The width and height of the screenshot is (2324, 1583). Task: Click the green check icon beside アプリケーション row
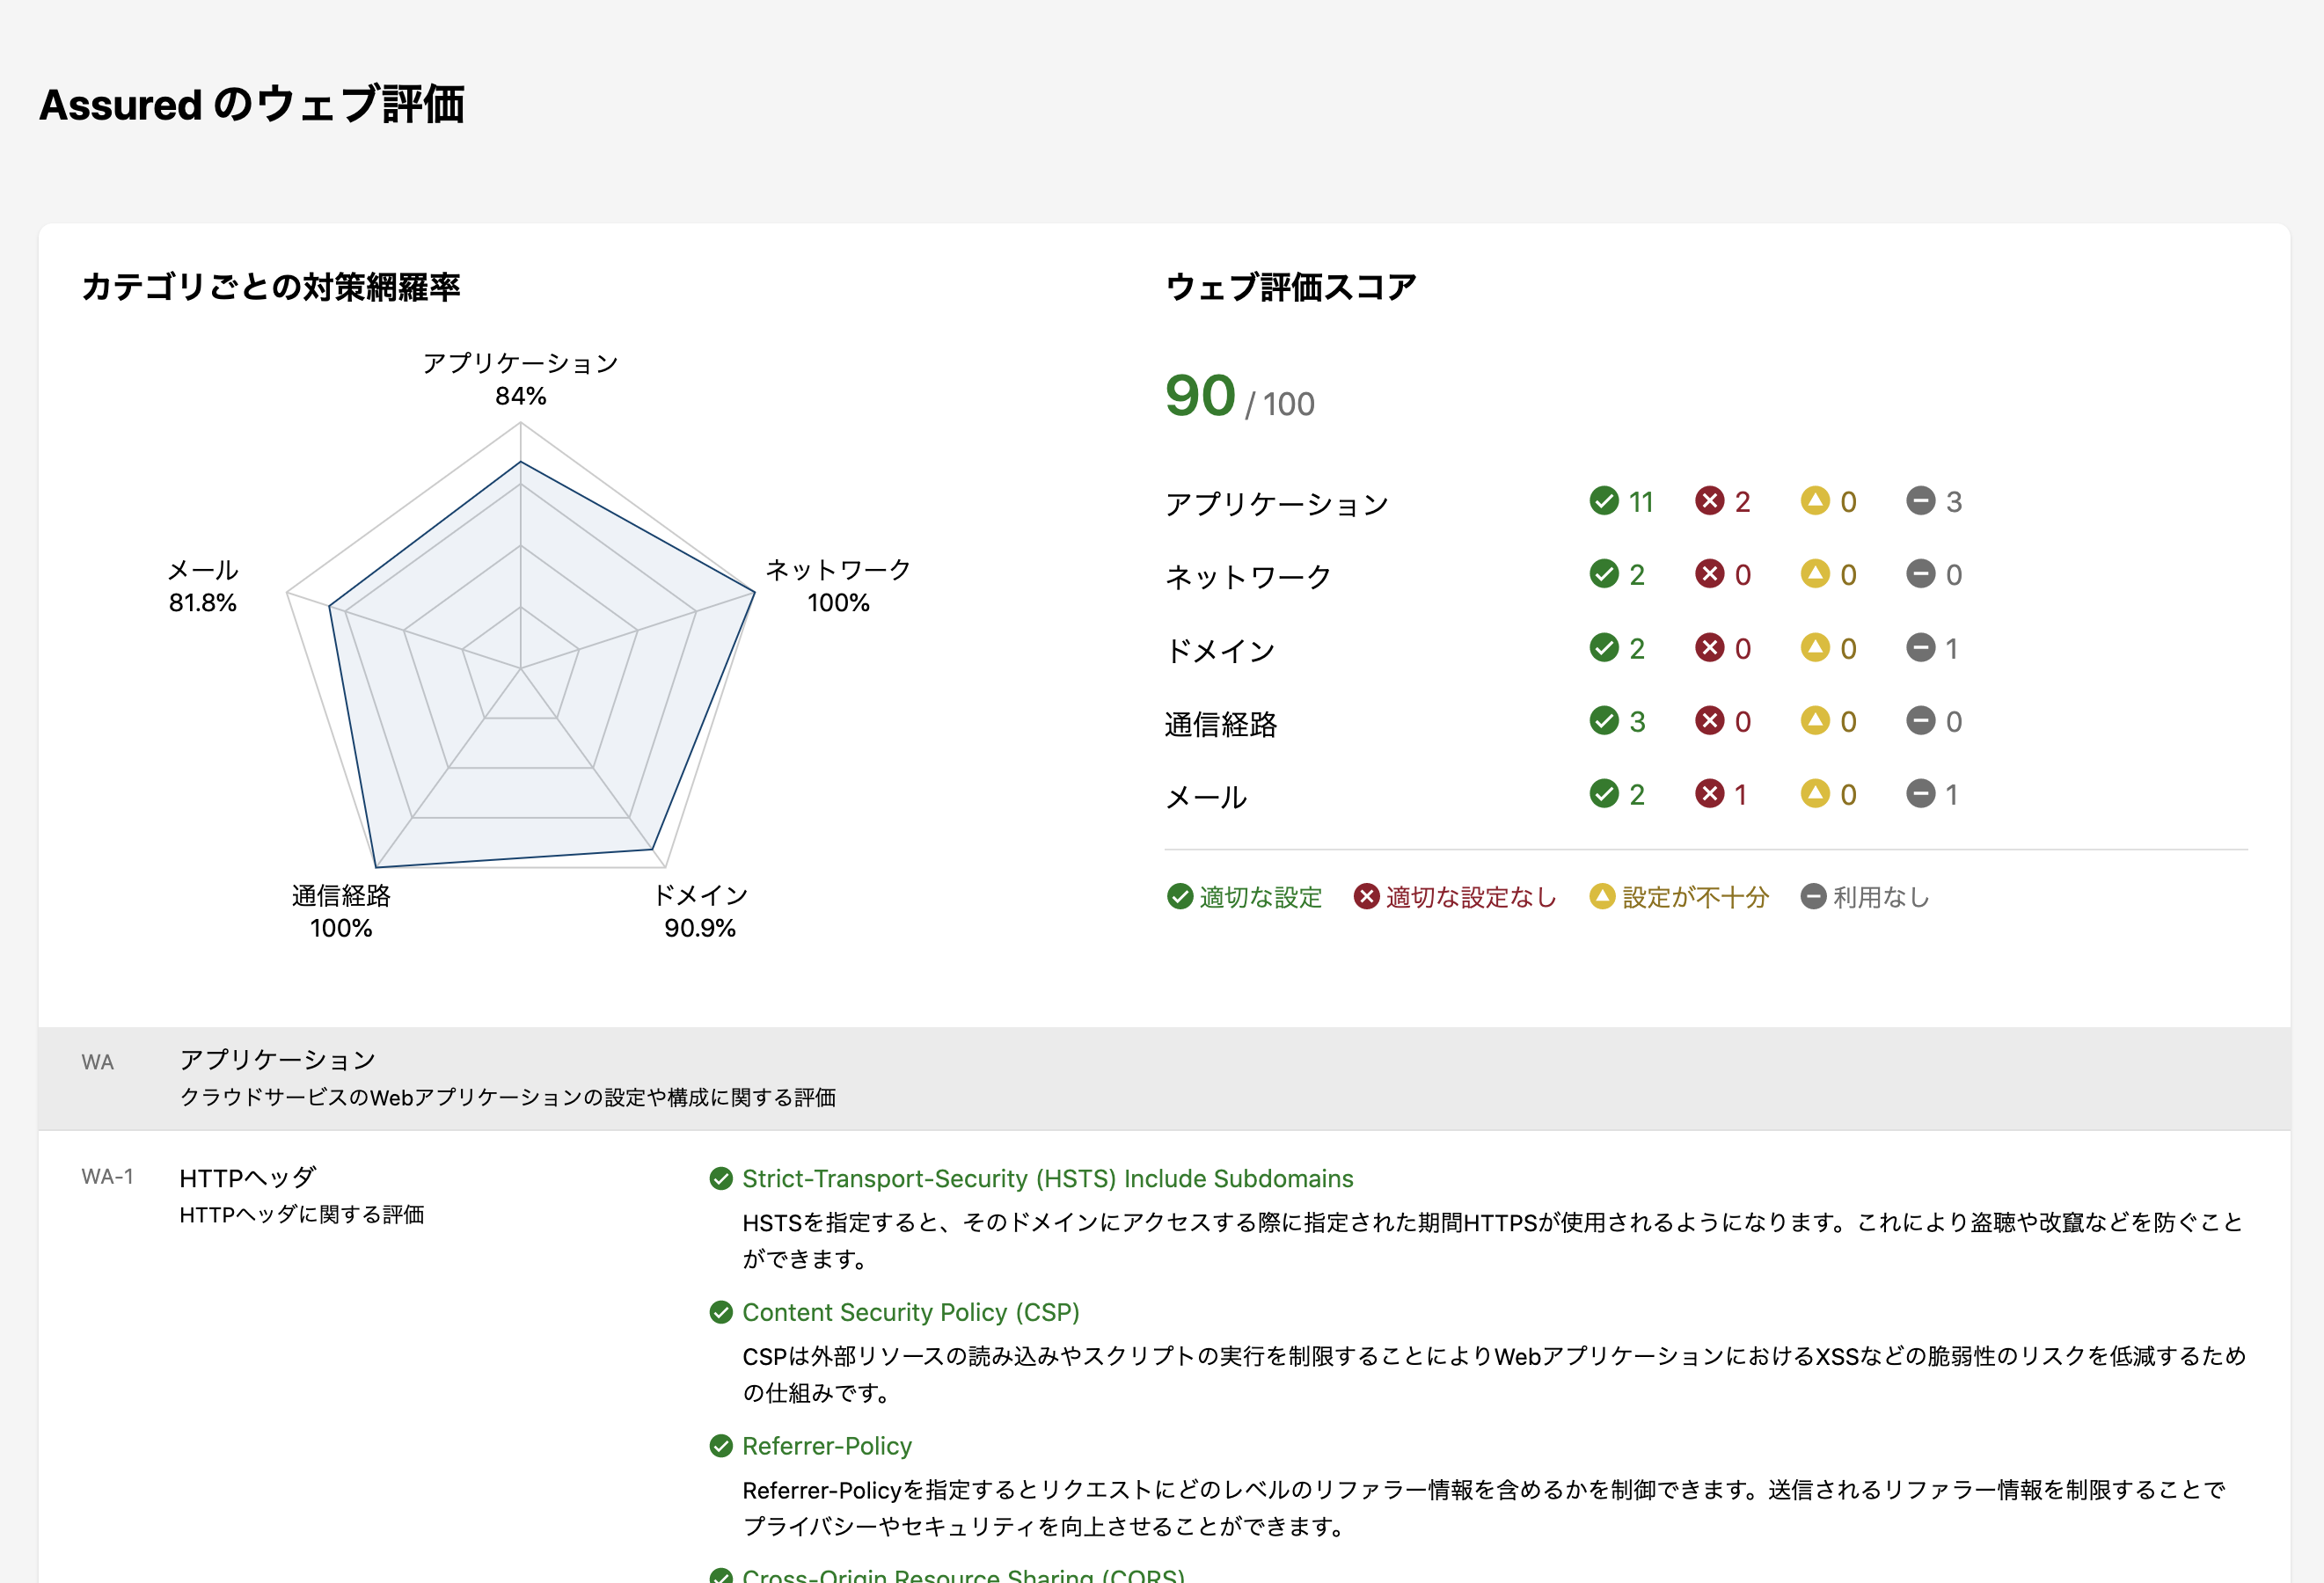[x=1605, y=502]
